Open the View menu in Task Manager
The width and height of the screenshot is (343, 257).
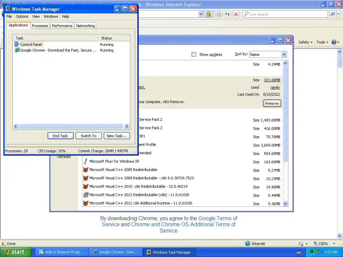36,16
